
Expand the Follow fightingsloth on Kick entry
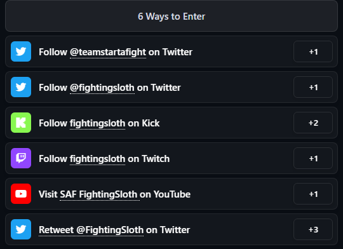[x=171, y=123]
